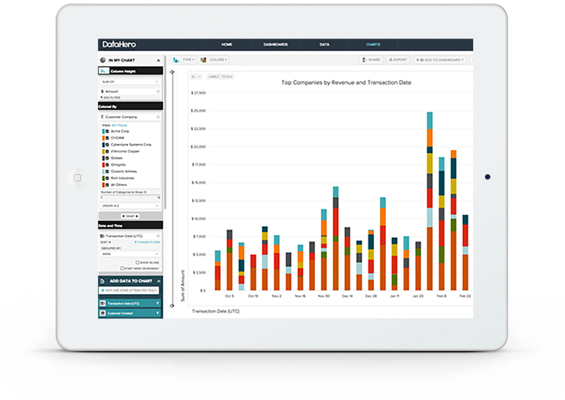
Task: Uncheck the Globex checkbox
Action: [x=107, y=158]
